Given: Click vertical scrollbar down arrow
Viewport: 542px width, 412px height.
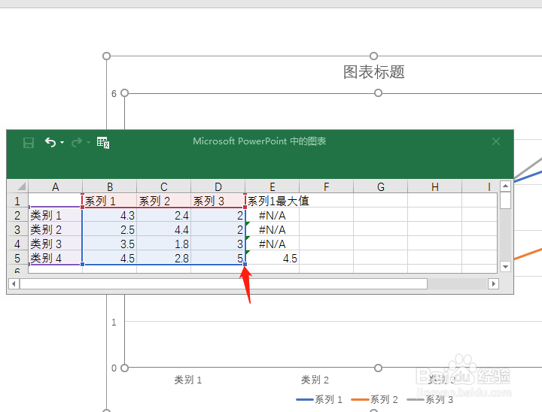Looking at the screenshot, I should [x=505, y=267].
